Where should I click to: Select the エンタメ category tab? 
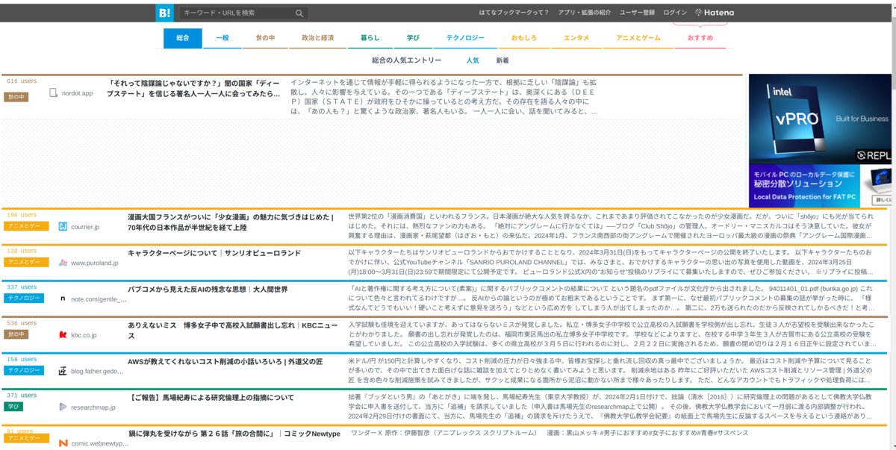576,38
